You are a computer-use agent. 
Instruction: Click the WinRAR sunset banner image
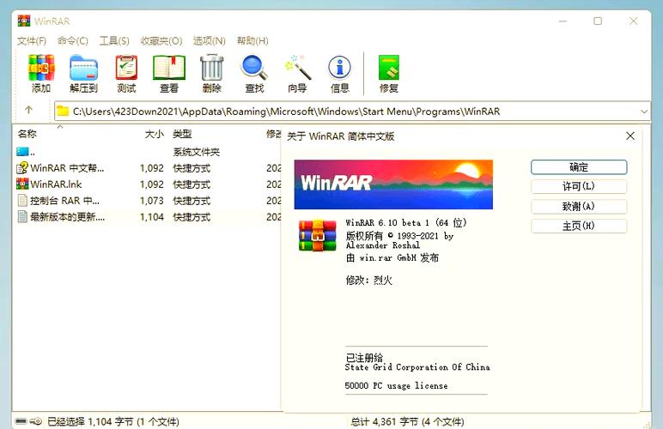click(x=393, y=184)
